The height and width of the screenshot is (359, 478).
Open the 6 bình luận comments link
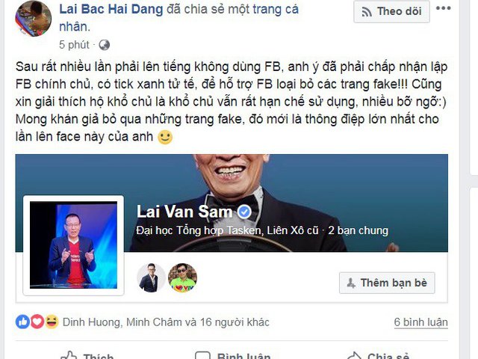point(421,322)
